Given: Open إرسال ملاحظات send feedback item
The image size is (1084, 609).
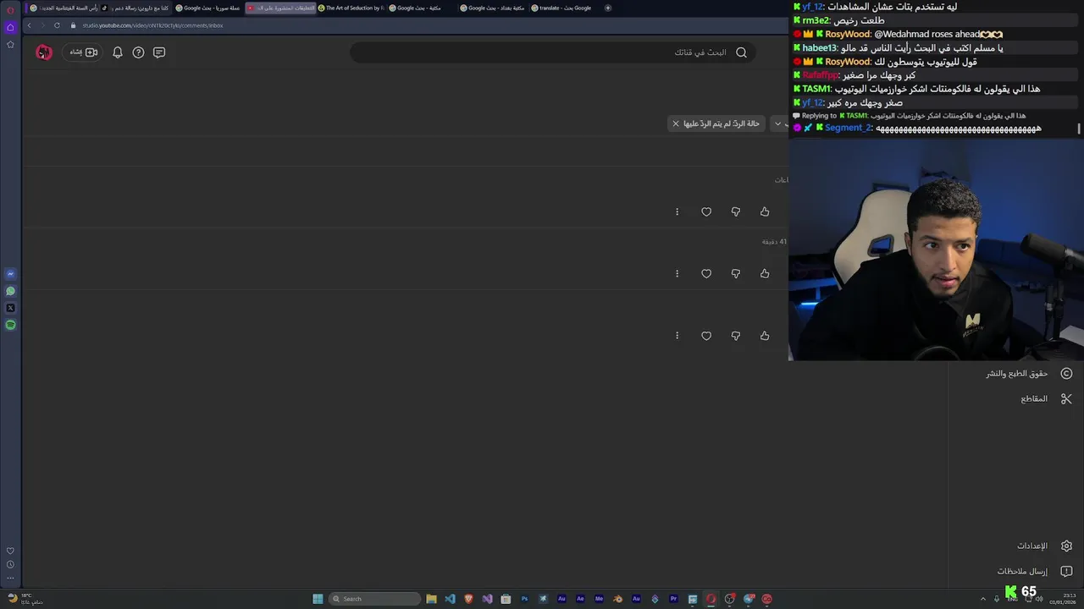Looking at the screenshot, I should [x=1016, y=571].
